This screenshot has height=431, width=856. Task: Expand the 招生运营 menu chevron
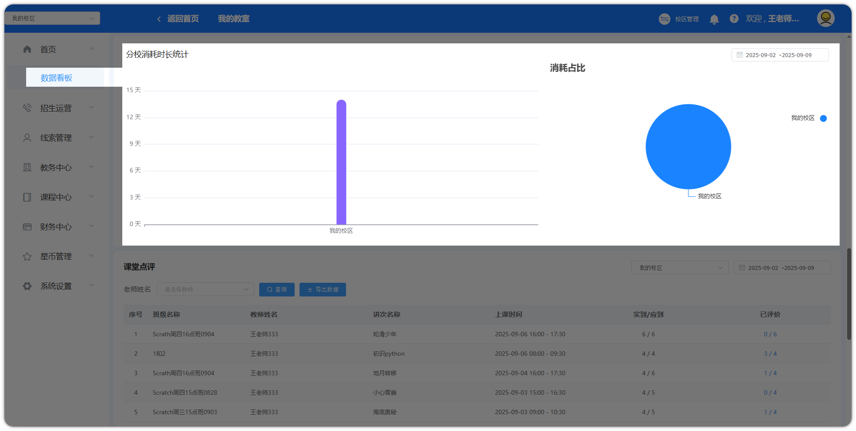coord(92,108)
